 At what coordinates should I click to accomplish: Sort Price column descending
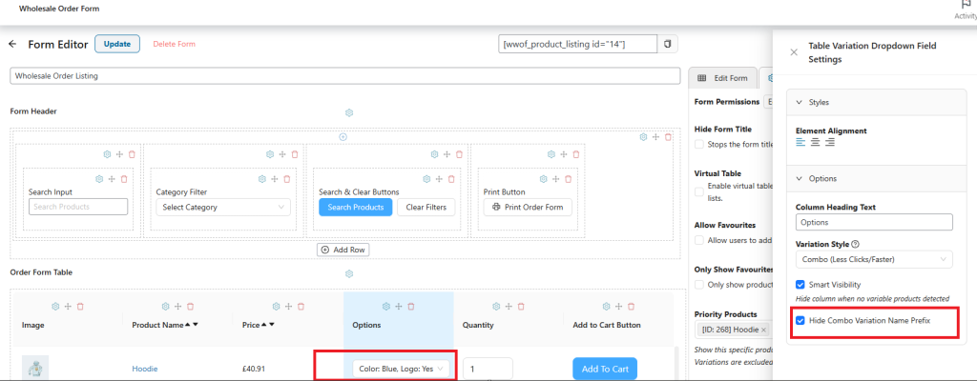(272, 325)
